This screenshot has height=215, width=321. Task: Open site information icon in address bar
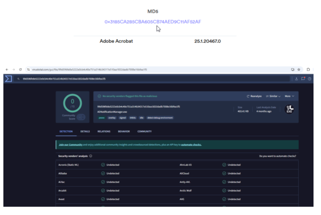pos(28,69)
